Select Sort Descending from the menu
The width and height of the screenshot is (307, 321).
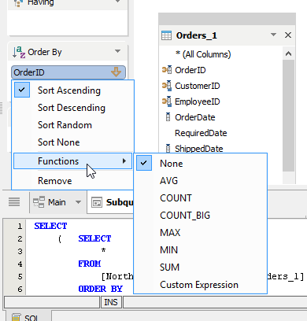tap(72, 108)
